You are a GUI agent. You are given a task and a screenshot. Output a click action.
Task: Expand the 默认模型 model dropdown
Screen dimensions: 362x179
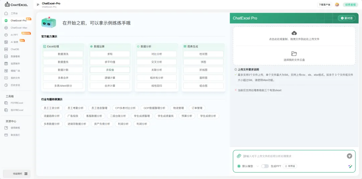coord(248,166)
